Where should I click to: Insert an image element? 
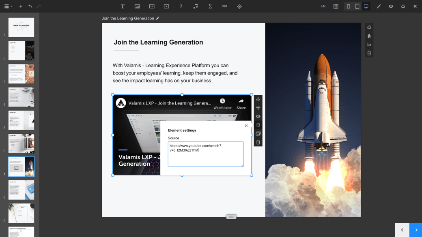pos(137,6)
